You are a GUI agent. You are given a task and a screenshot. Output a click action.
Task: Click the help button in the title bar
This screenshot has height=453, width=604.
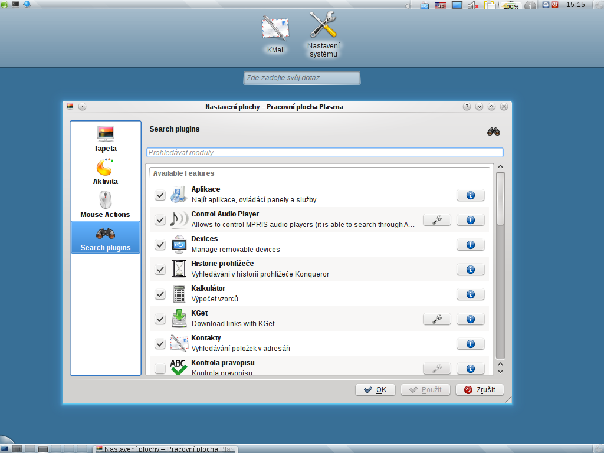click(x=467, y=107)
